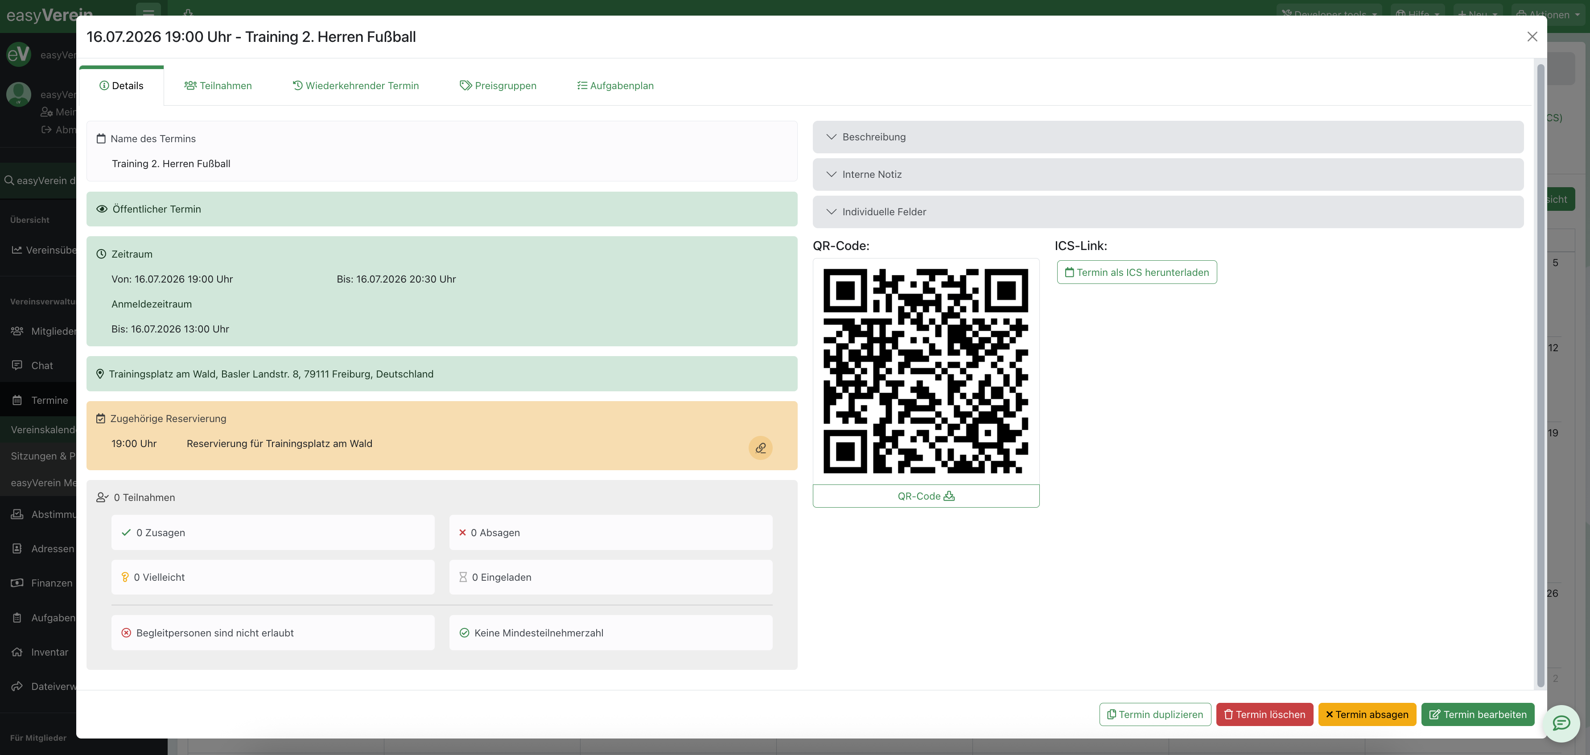Open Inventar in the sidebar
The width and height of the screenshot is (1590, 755).
[49, 652]
